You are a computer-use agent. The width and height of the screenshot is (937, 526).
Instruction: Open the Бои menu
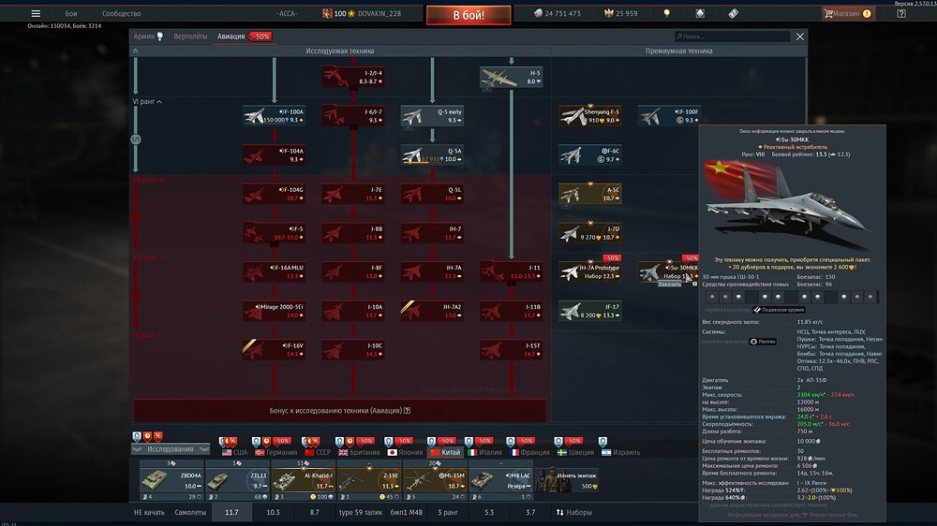[x=71, y=13]
